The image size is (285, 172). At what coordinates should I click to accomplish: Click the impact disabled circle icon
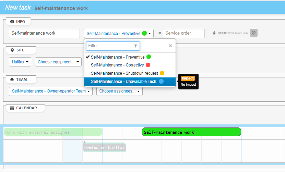(x=253, y=33)
